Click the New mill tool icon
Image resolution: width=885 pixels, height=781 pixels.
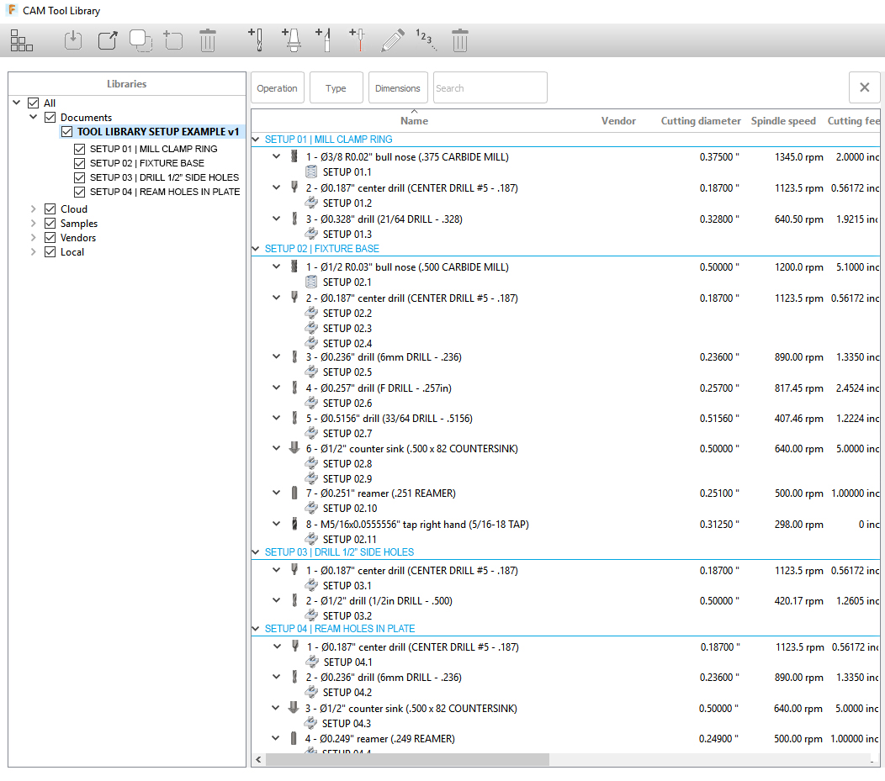point(257,40)
